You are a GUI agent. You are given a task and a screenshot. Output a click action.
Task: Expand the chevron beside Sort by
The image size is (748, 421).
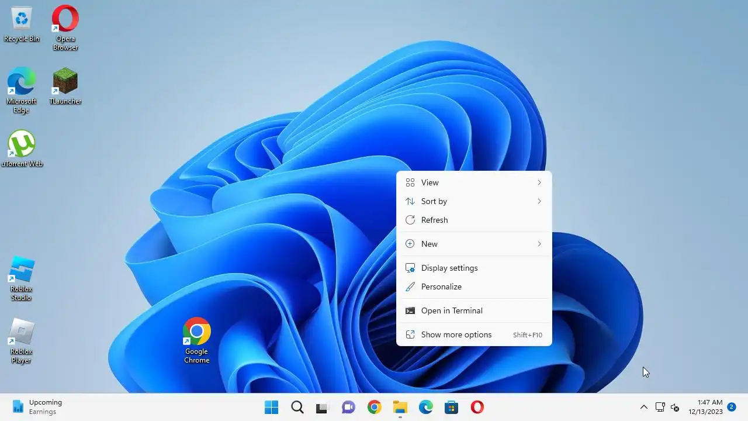pos(539,201)
